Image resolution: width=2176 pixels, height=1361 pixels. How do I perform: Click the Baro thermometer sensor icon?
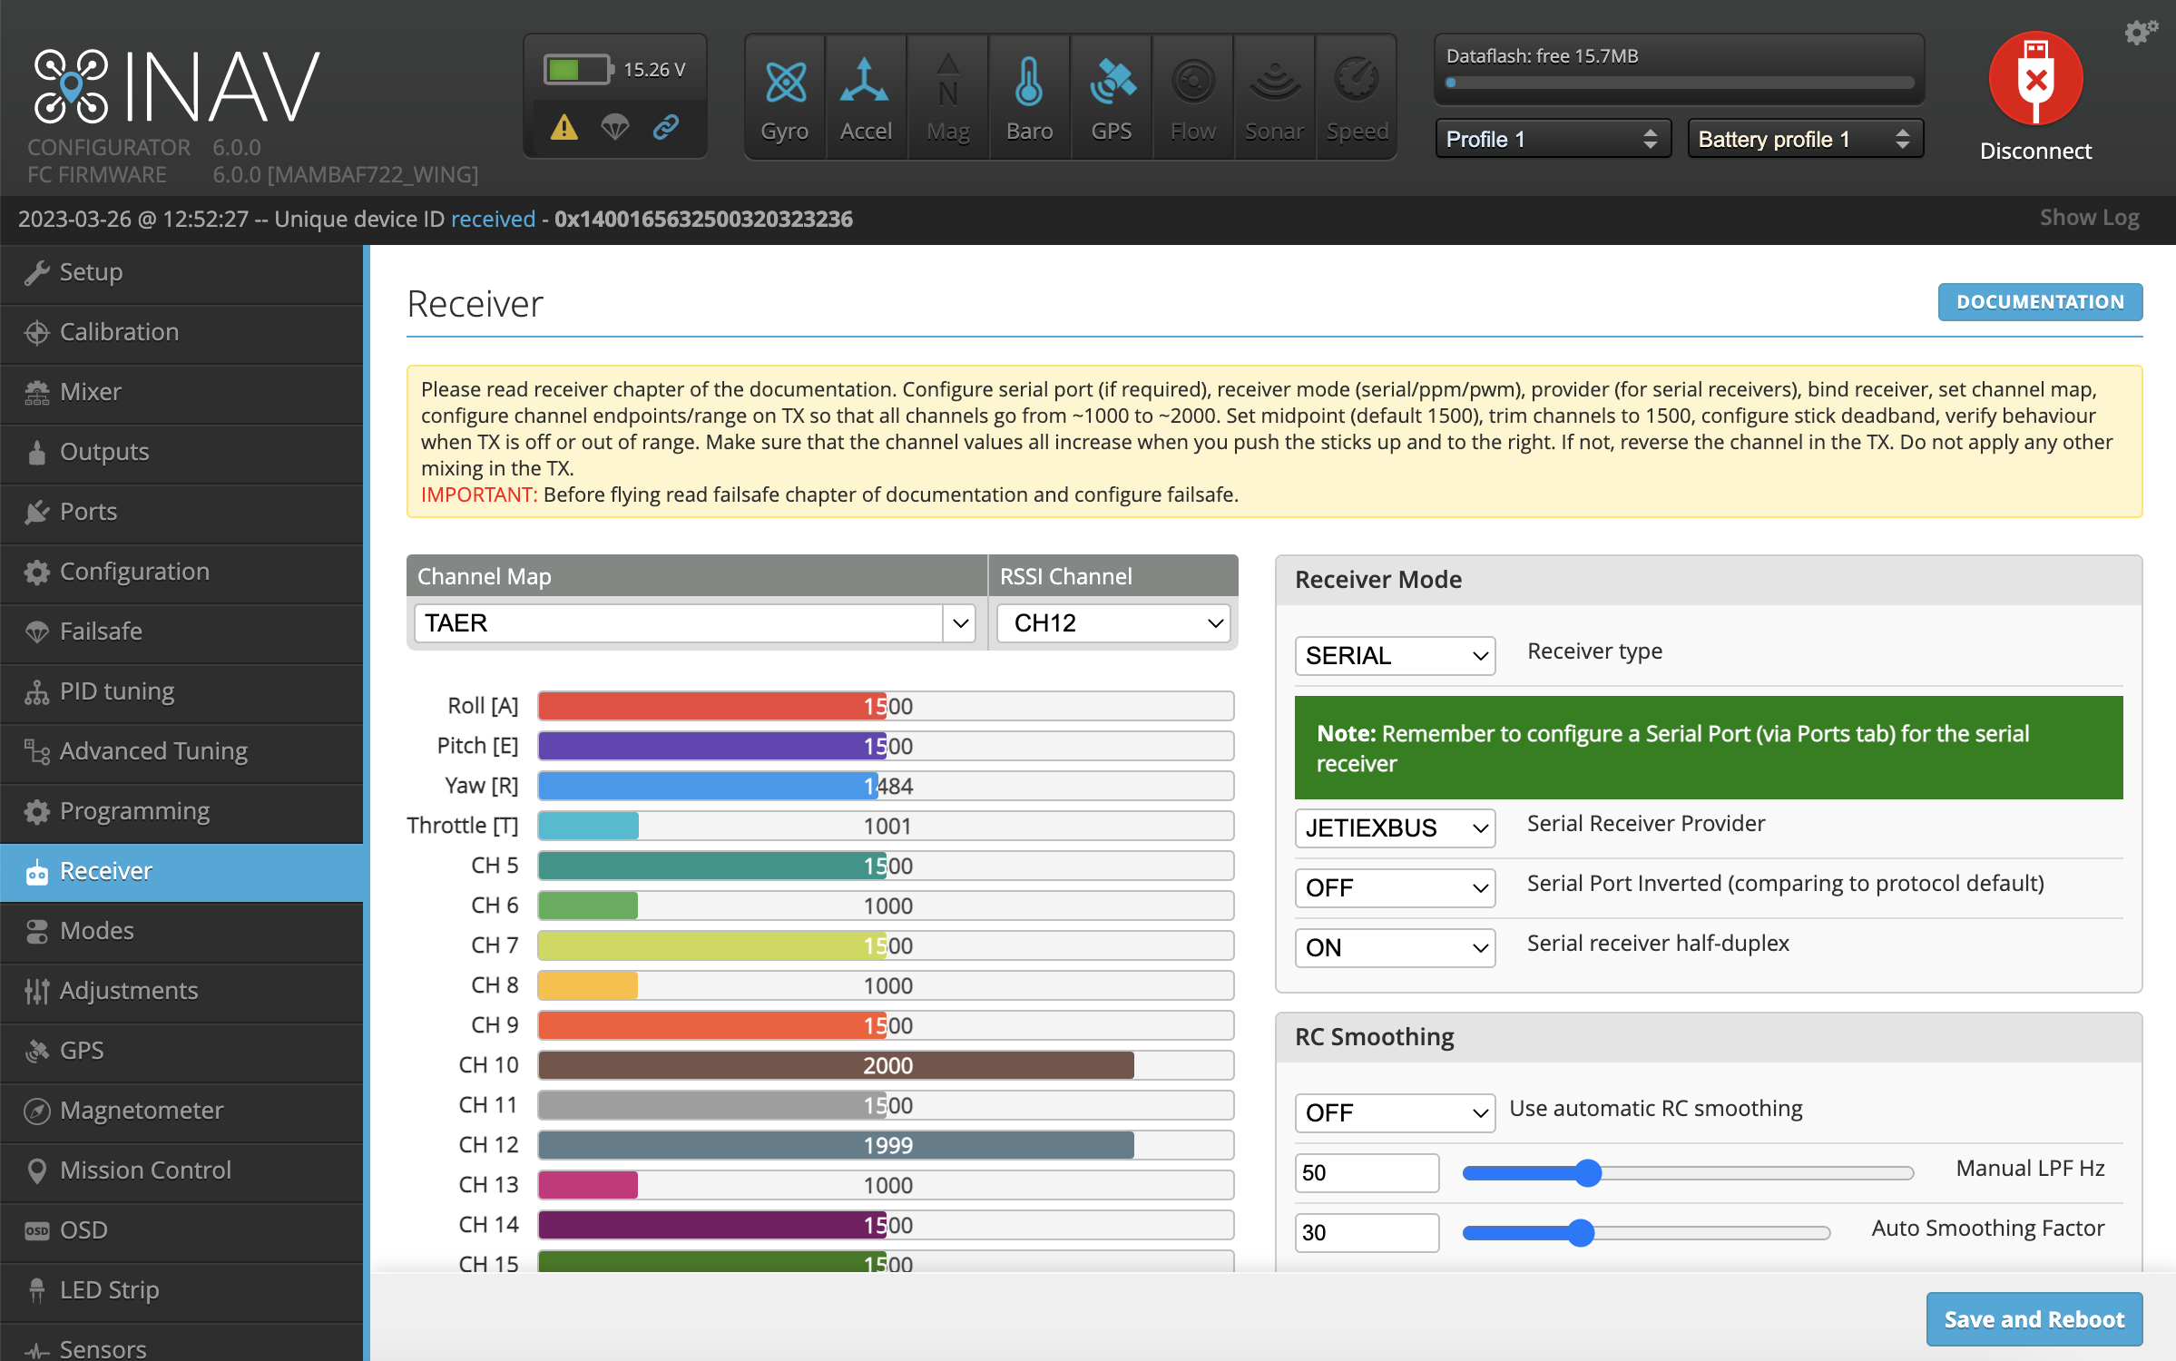[x=1029, y=83]
